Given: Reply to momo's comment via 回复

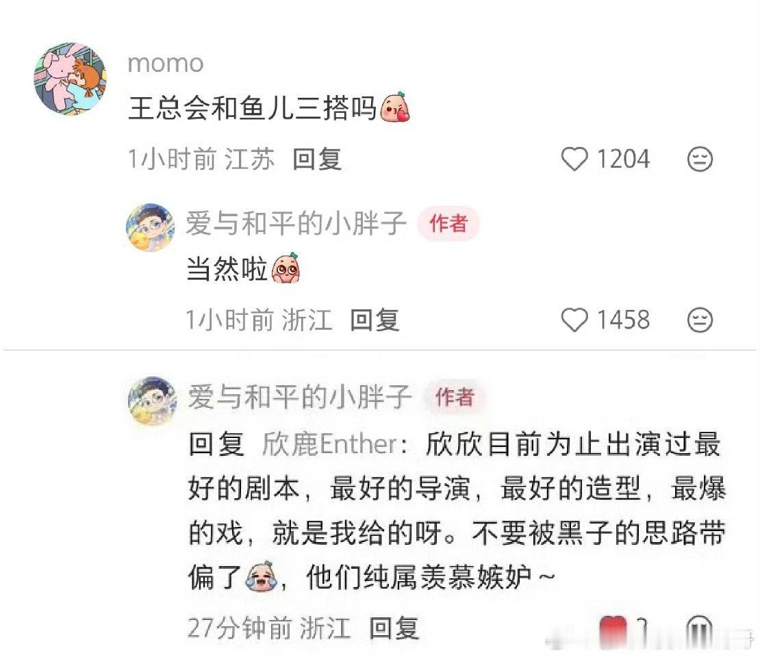Looking at the screenshot, I should [x=316, y=159].
